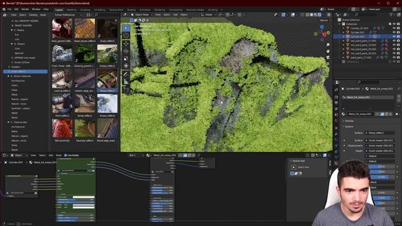Select the Scale tool in viewport toolbar
The height and width of the screenshot is (226, 402).
(x=126, y=58)
